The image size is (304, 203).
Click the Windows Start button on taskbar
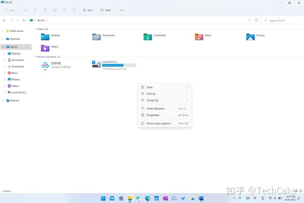pyautogui.click(x=103, y=198)
